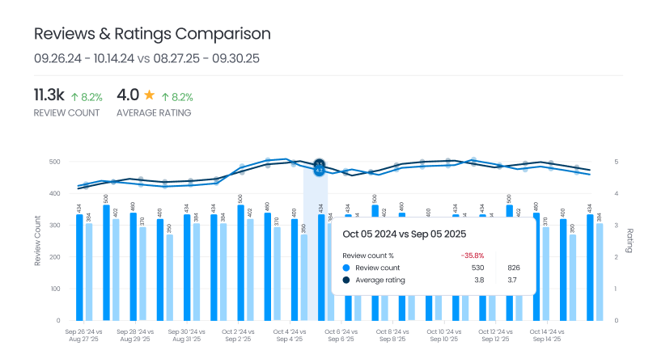Click the green arrow beside Review Count
The width and height of the screenshot is (657, 363).
(x=76, y=96)
